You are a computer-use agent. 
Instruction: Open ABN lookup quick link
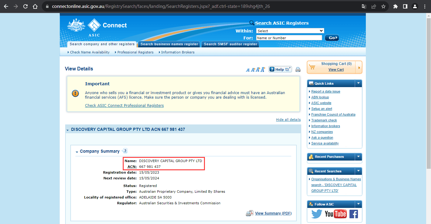coord(320,97)
